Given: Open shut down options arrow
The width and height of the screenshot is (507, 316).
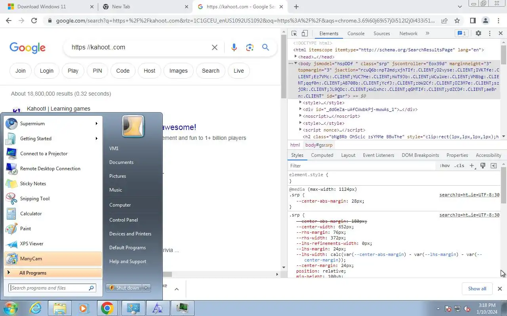Looking at the screenshot, I should (146, 288).
